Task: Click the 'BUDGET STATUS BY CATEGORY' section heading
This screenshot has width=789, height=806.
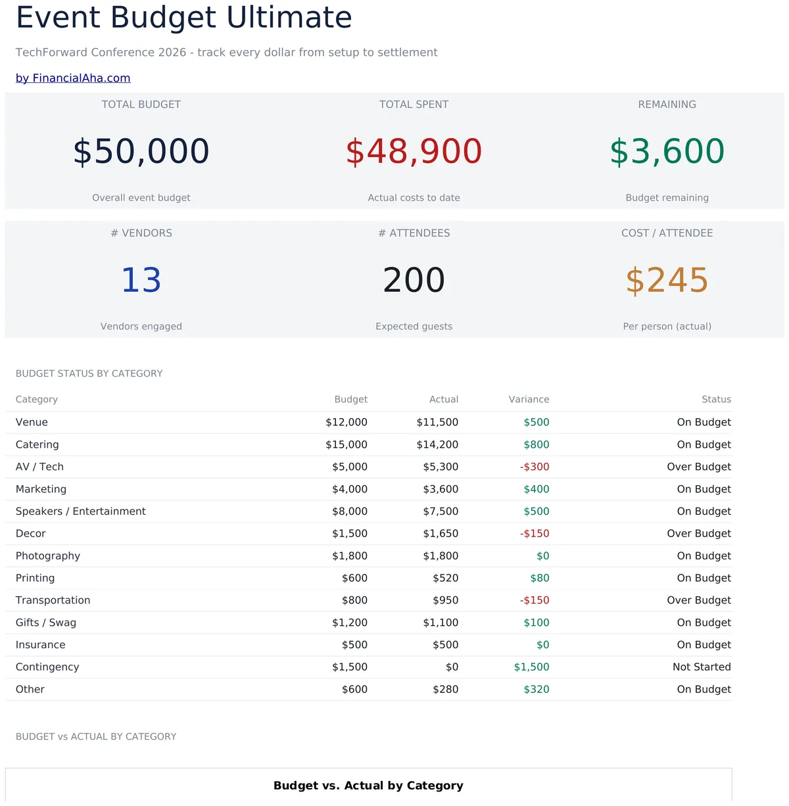Action: pyautogui.click(x=89, y=373)
